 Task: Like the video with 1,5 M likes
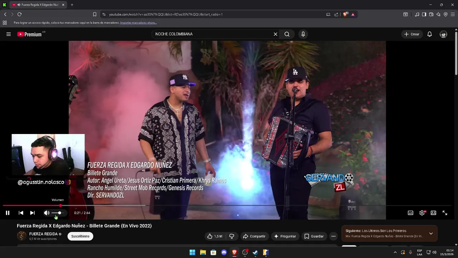tap(215, 236)
